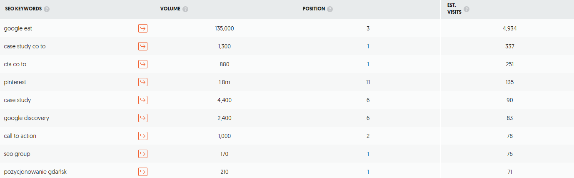Viewport: 574px width, 178px height.
Task: Open the arrow icon for the case study keyword
Action: click(x=143, y=100)
